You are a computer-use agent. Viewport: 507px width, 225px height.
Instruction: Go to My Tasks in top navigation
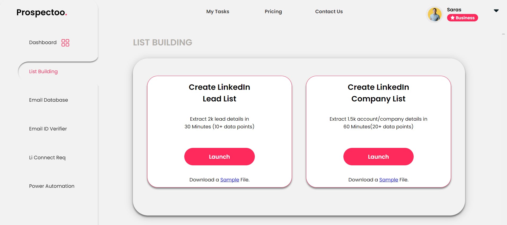218,12
